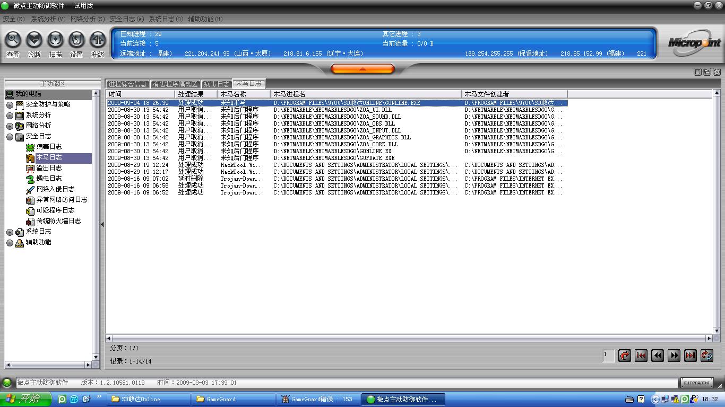Jump to first page of records
725x407 pixels.
(x=641, y=356)
